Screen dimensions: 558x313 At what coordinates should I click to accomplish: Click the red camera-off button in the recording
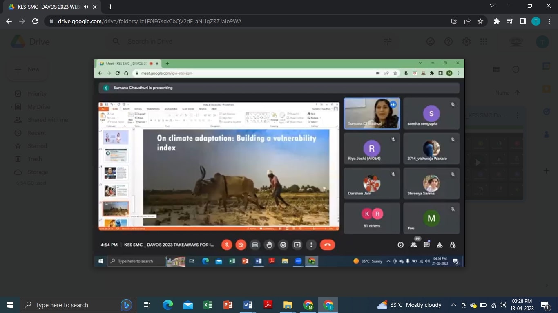[x=241, y=245]
